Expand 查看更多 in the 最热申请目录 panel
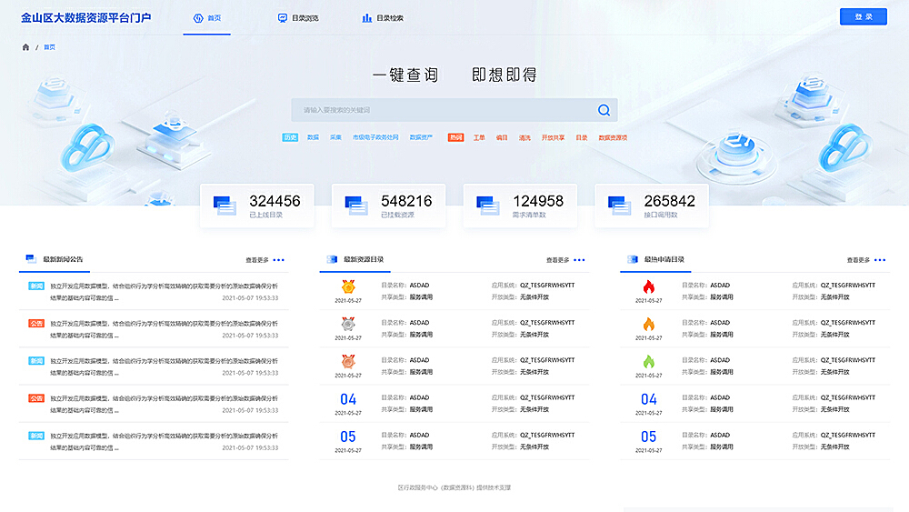The width and height of the screenshot is (909, 512). [865, 260]
